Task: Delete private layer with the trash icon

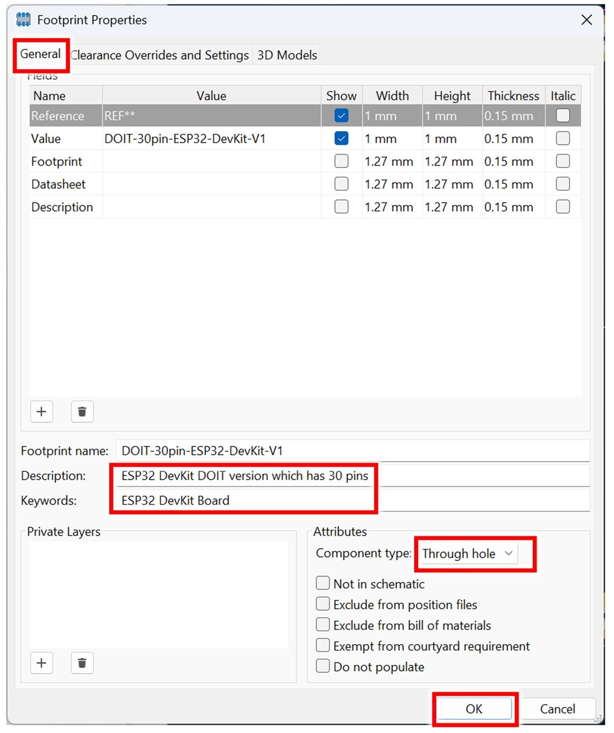Action: coord(82,663)
